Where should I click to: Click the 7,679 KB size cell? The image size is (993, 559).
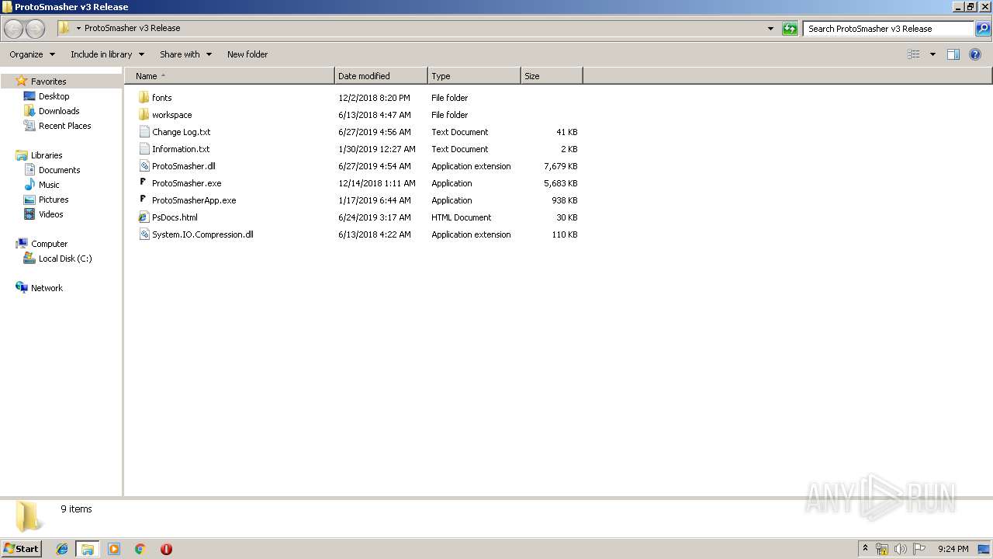560,166
